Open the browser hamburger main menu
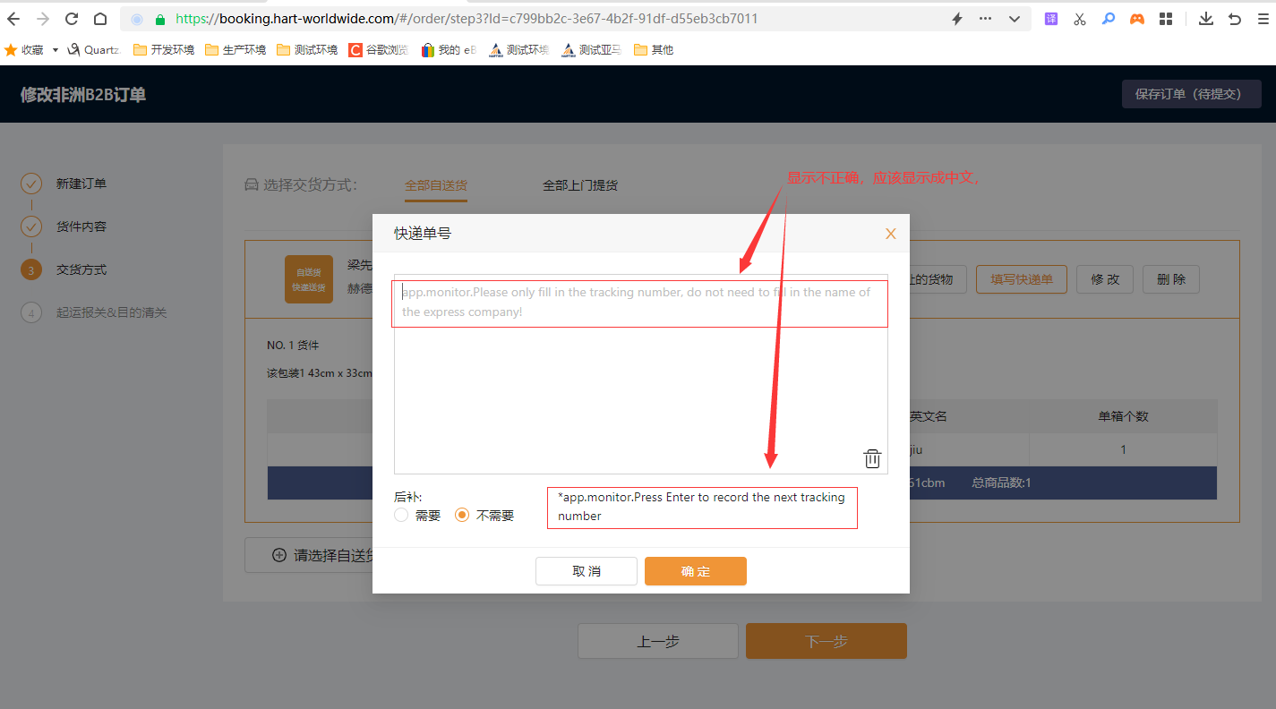 pos(1263,19)
